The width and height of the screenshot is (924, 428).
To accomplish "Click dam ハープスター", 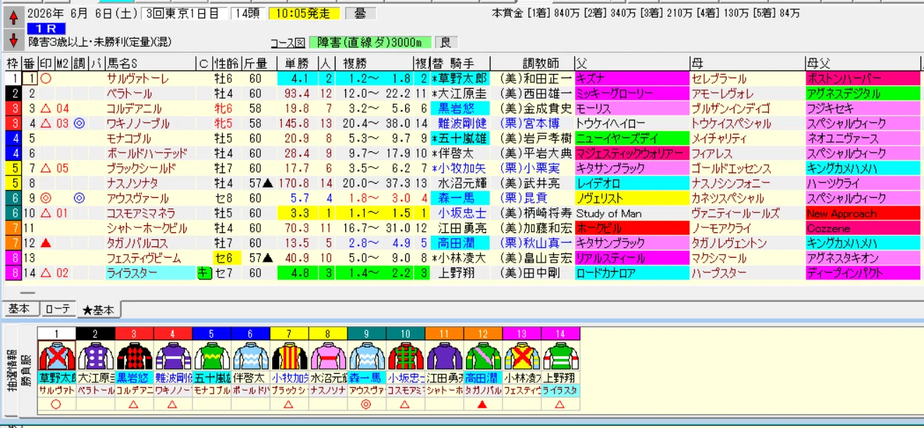I will pyautogui.click(x=718, y=273).
